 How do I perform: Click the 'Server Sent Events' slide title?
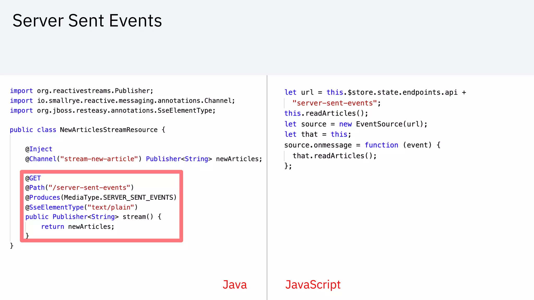87,21
